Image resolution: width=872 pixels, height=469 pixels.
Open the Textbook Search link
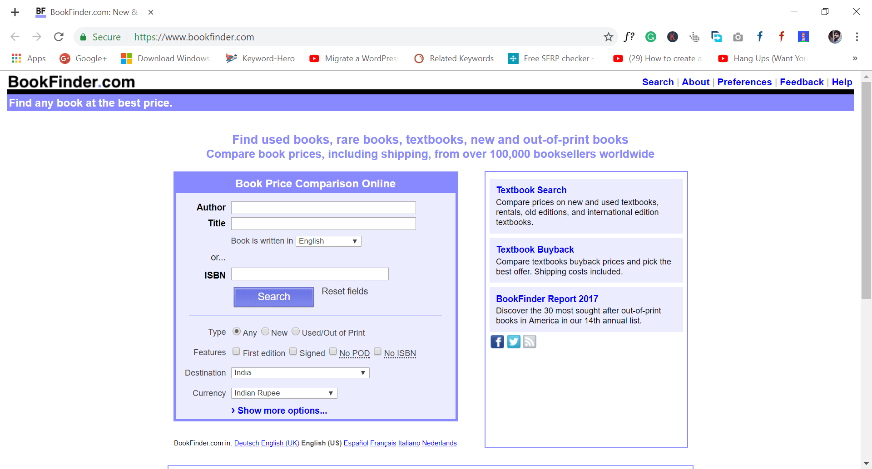click(x=531, y=190)
